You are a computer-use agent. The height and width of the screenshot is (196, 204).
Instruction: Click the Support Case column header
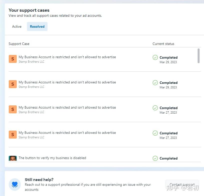(19, 44)
